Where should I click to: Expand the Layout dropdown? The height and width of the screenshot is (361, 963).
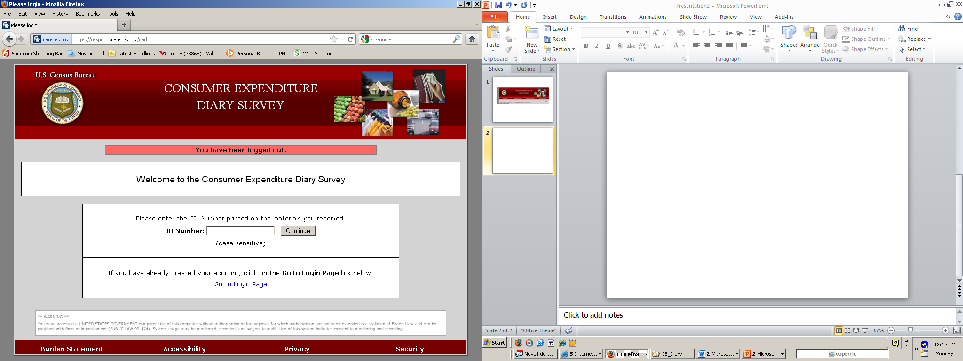(x=571, y=29)
